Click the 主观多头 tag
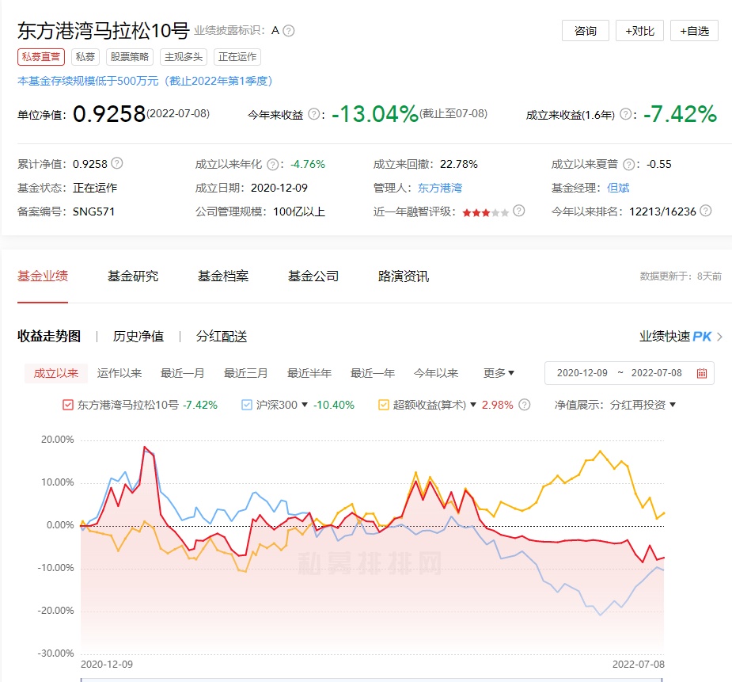The height and width of the screenshot is (682, 732). (184, 57)
